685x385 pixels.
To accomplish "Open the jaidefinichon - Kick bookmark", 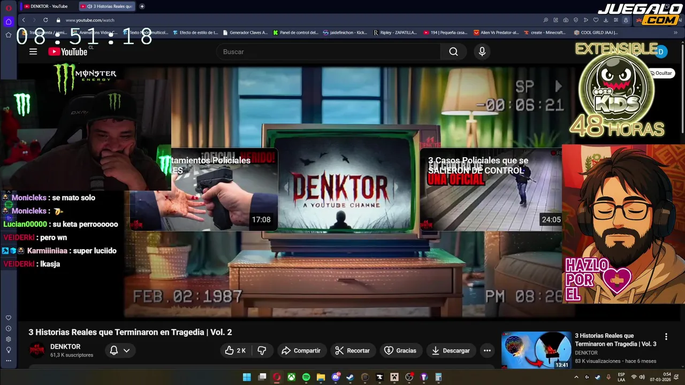I will tap(345, 33).
